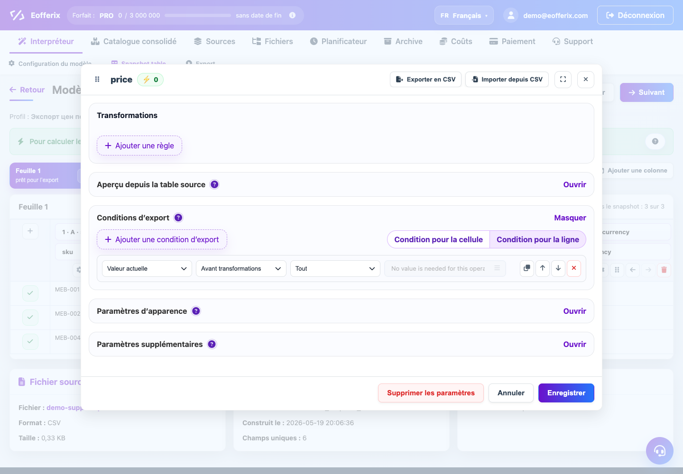Open the Interpréteur tab
Viewport: 683px width, 474px height.
(46, 41)
